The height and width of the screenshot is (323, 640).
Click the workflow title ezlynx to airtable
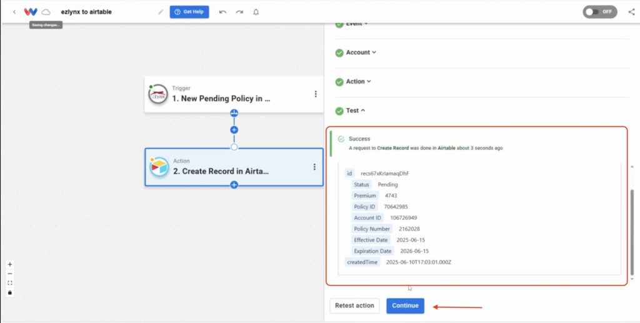tap(86, 12)
